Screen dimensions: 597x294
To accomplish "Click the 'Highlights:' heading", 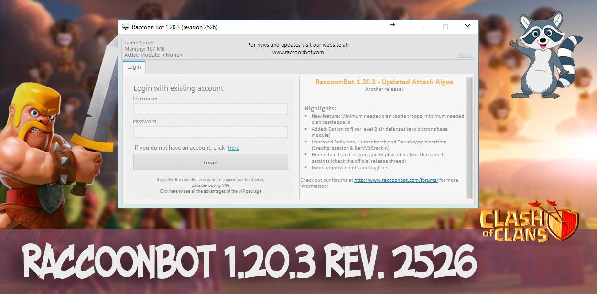I will [320, 108].
